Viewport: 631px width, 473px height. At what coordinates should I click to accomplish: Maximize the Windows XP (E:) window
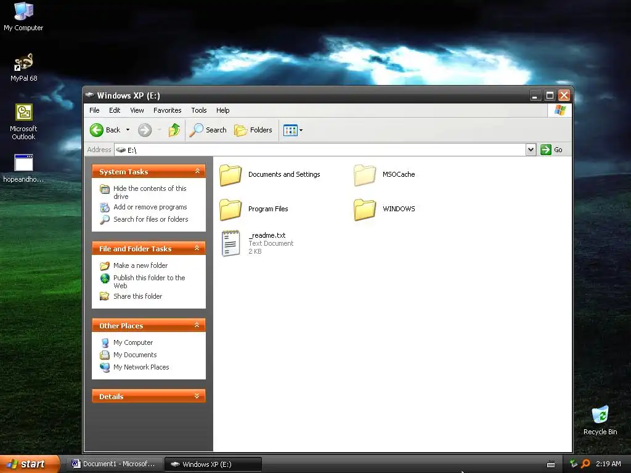pyautogui.click(x=549, y=95)
